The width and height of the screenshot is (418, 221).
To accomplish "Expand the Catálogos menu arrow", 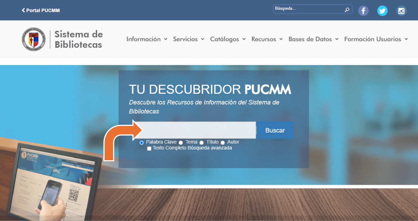I will pyautogui.click(x=244, y=39).
